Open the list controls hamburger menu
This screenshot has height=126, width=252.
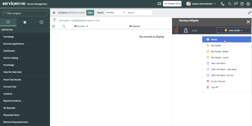[x=54, y=13]
